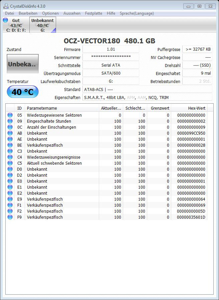The height and width of the screenshot is (300, 219).
Task: Minimize the CrystalDiskInfo window
Action: pyautogui.click(x=188, y=6)
